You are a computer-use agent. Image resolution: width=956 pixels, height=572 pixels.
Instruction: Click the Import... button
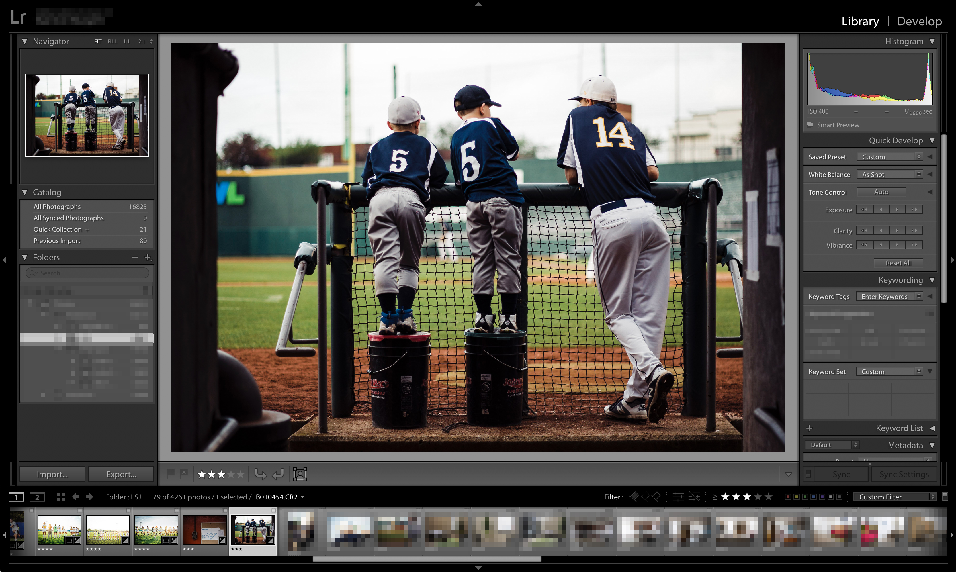click(52, 474)
